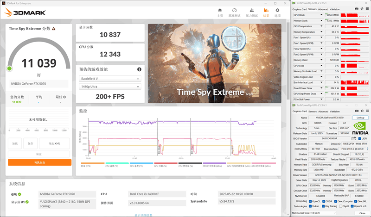This screenshot has width=371, height=217.
Task: Click orange 帧率 (FPS) legend color bar
Action: tap(92, 163)
